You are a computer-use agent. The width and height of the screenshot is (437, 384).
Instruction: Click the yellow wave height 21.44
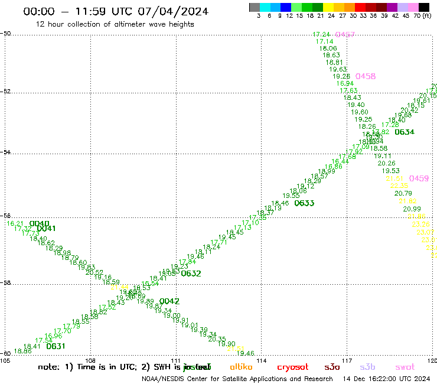tap(119, 287)
